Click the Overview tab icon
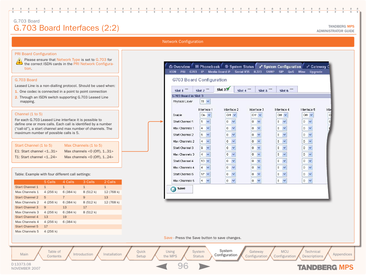 (171, 67)
